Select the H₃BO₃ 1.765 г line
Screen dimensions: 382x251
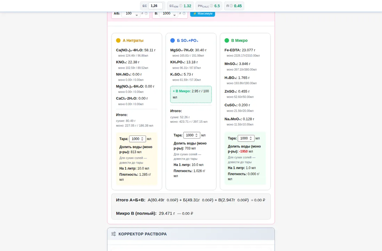pyautogui.click(x=237, y=78)
